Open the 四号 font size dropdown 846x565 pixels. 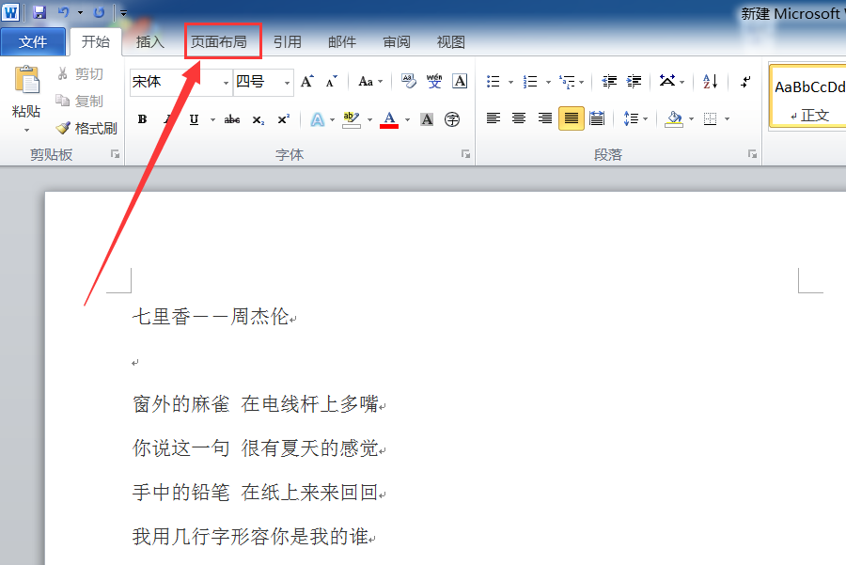(x=287, y=83)
